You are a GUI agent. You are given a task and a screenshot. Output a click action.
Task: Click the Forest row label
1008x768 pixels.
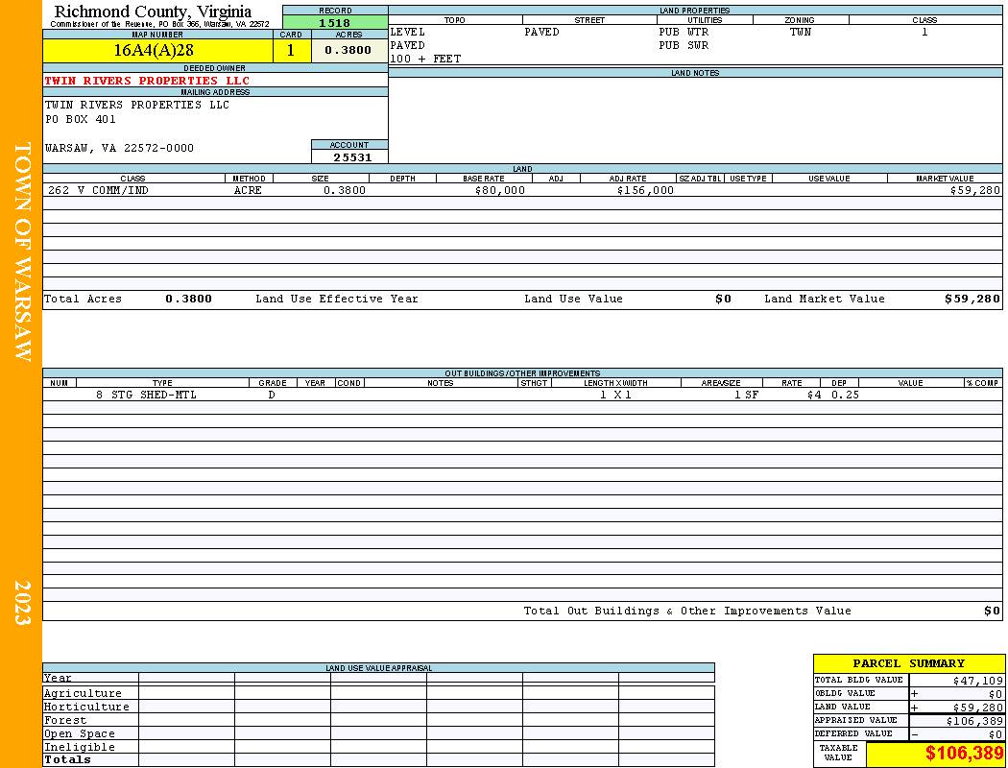(65, 720)
